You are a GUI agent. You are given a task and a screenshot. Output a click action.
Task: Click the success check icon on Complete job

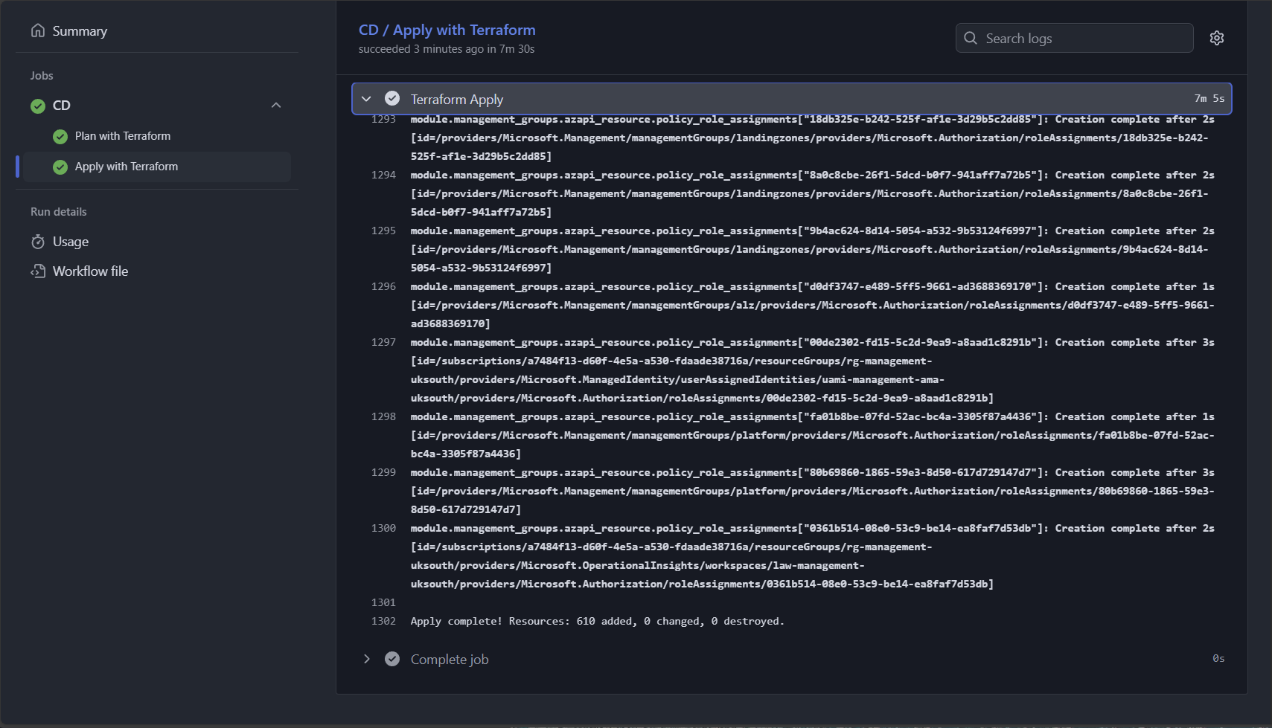tap(391, 659)
